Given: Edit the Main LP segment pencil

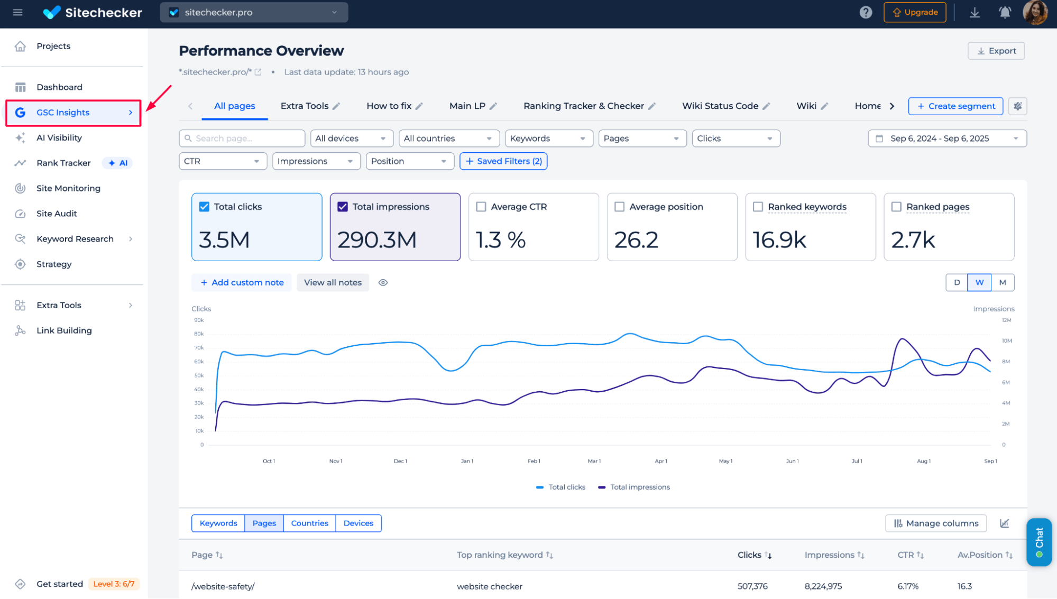Looking at the screenshot, I should [x=493, y=106].
